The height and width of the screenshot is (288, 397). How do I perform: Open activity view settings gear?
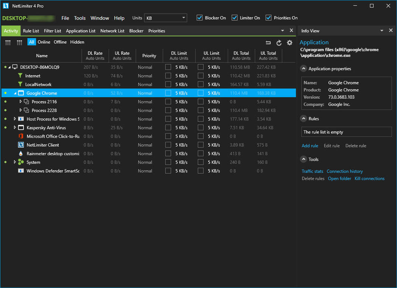[x=290, y=43]
